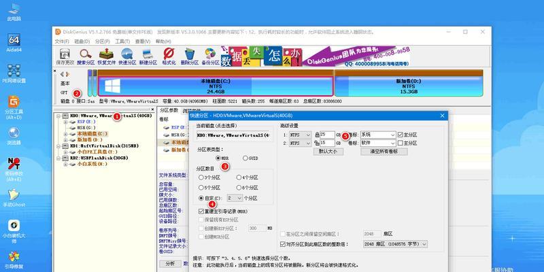Viewport: 544px width, 272px height.
Task: Open the Aida64 desktop icon
Action: (14, 43)
